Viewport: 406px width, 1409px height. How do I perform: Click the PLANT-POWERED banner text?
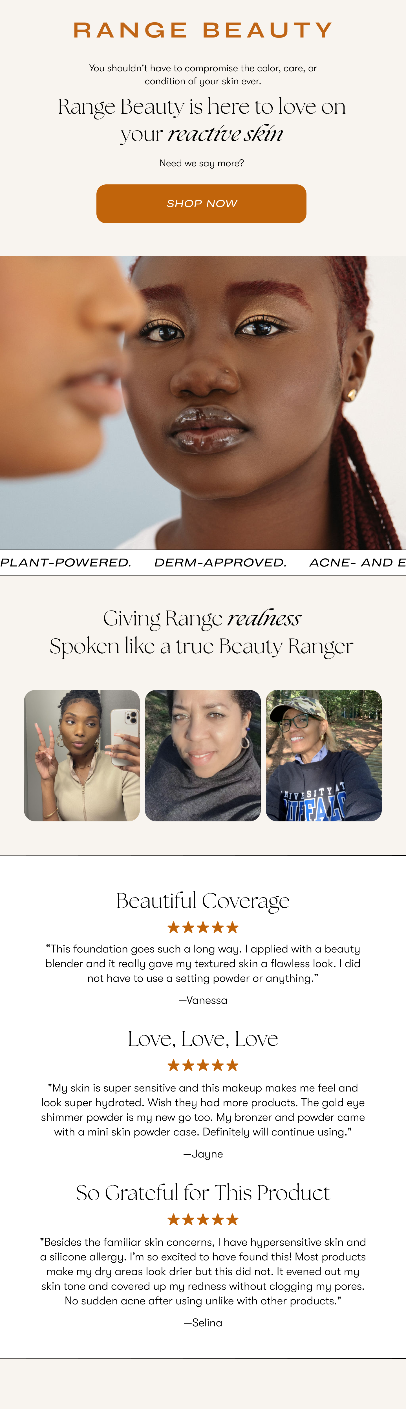point(66,562)
